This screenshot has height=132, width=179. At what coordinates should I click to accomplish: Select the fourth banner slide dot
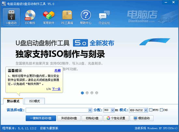click(x=97, y=93)
